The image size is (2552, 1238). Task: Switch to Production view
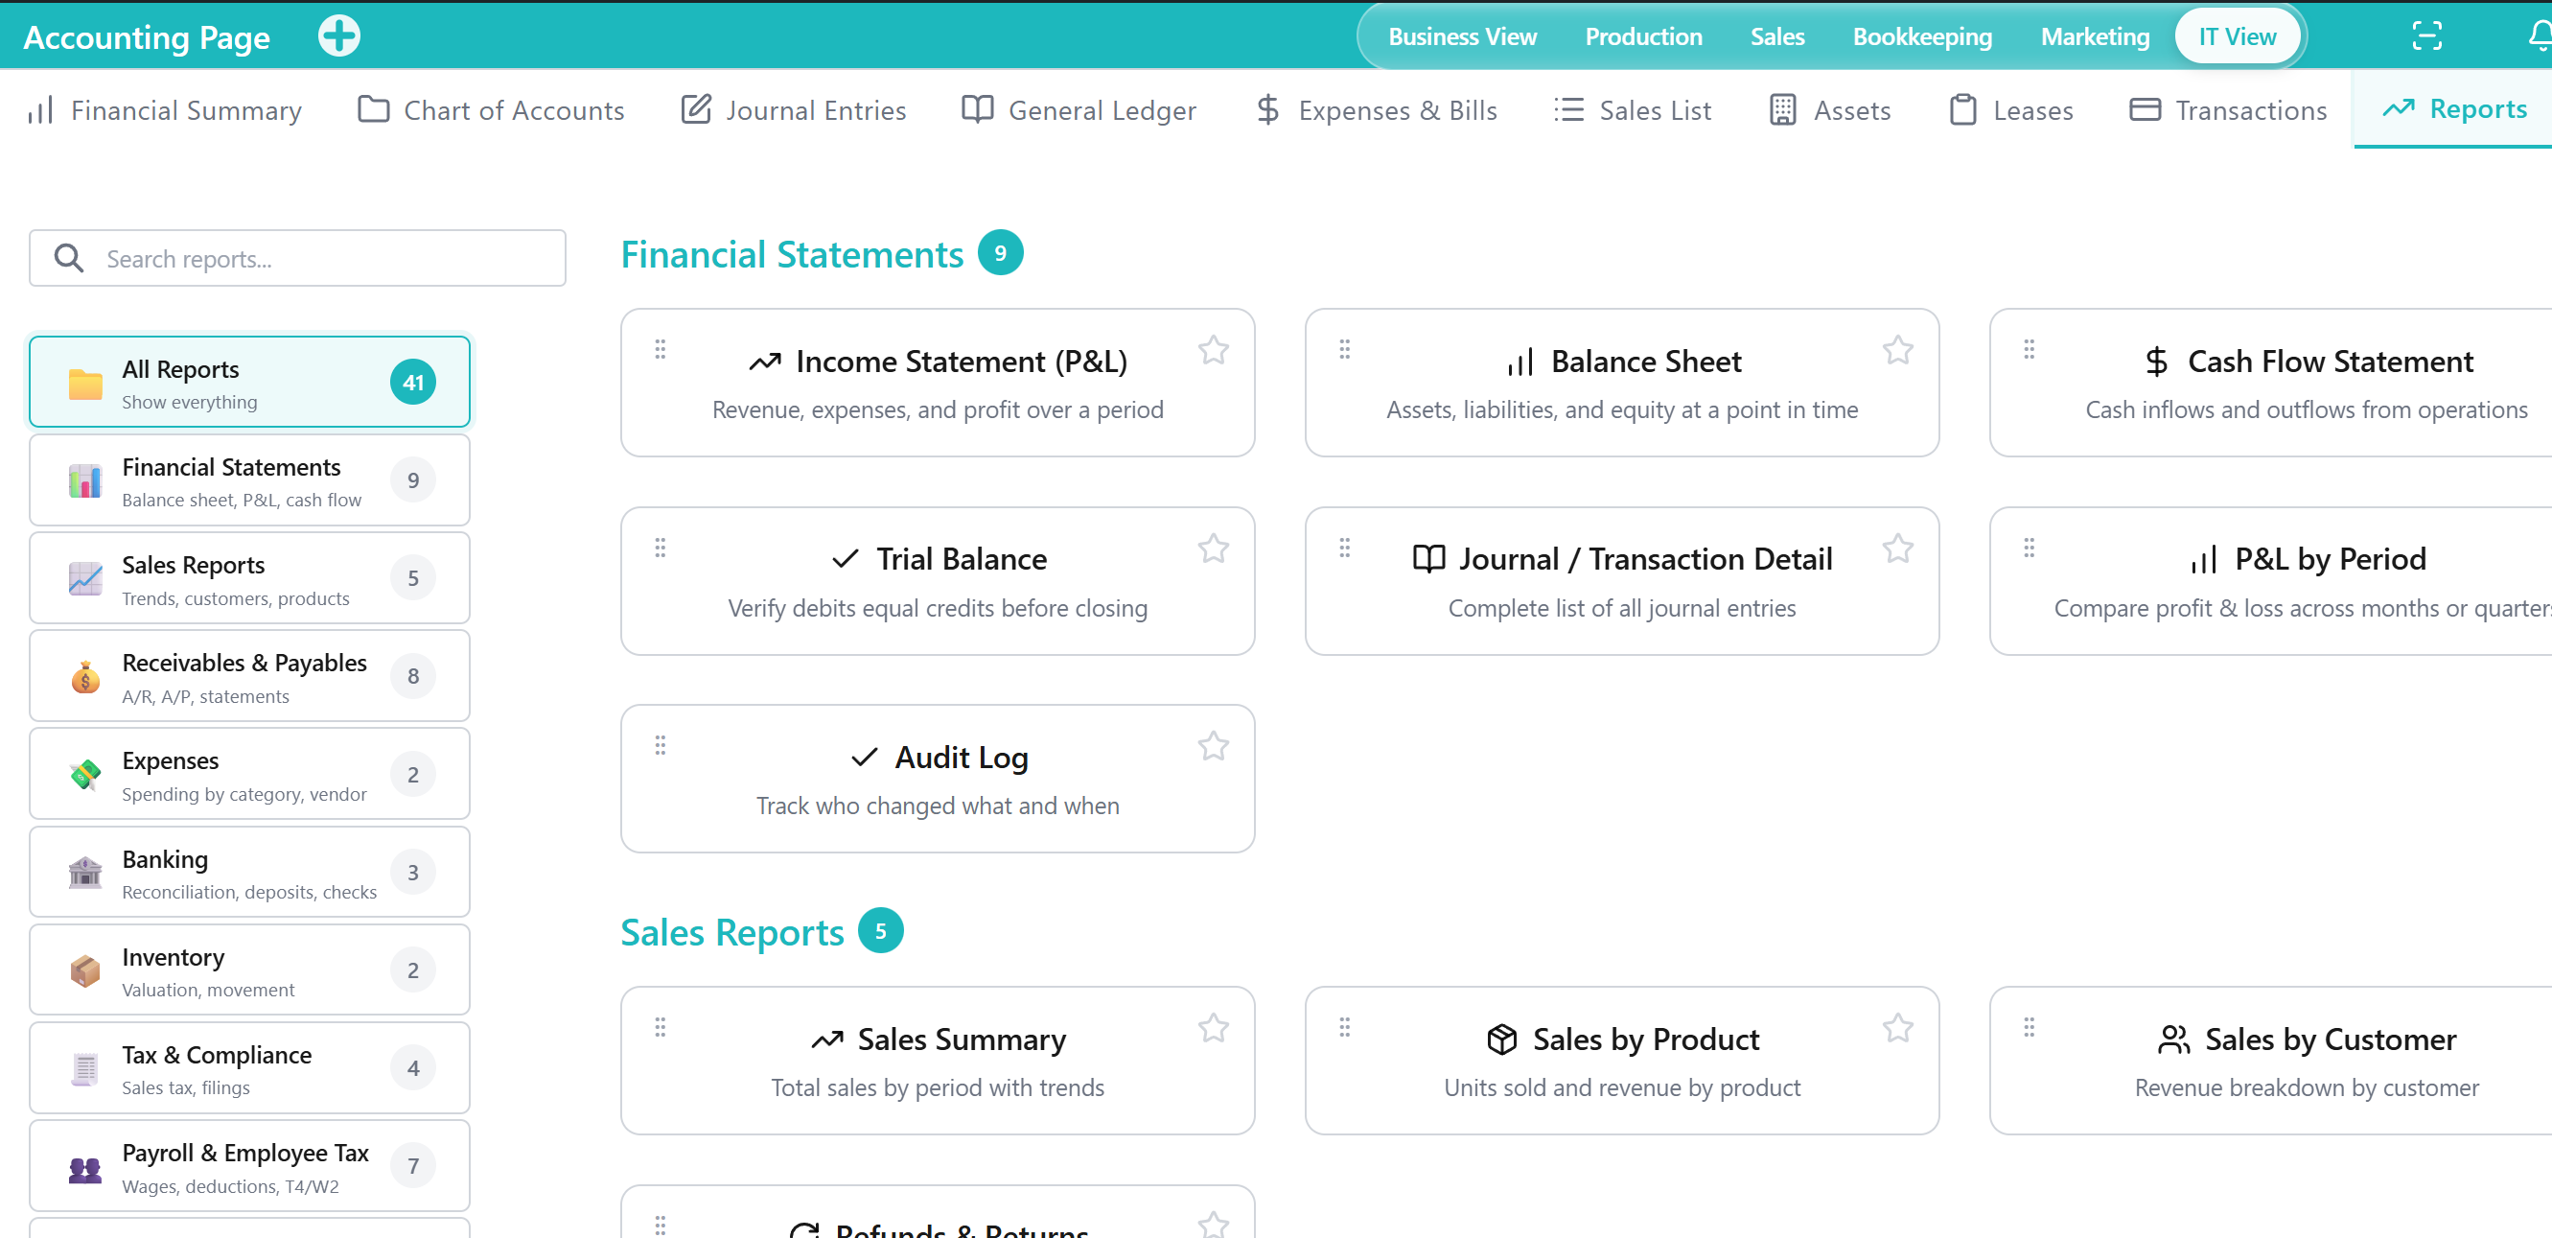[x=1642, y=36]
